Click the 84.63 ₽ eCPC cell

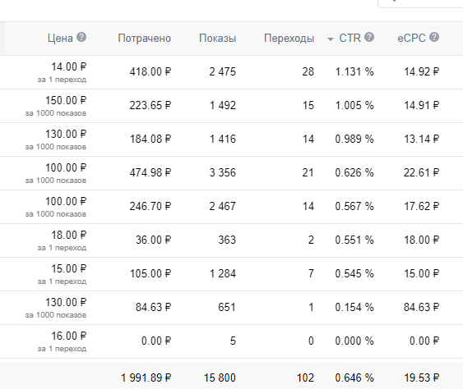pyautogui.click(x=421, y=308)
